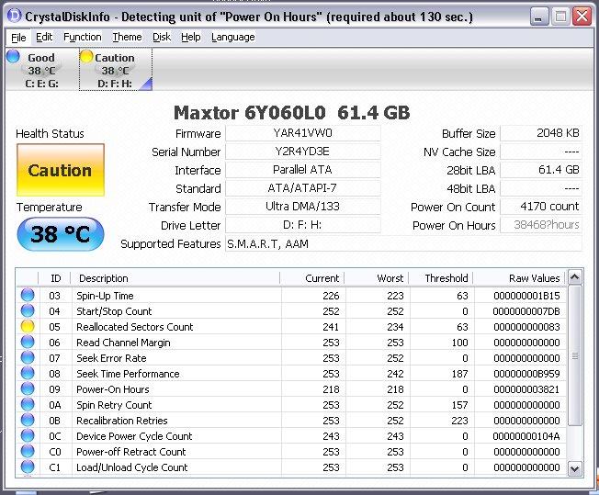599x495 pixels.
Task: Click raw value 00000000B959
Action: [x=526, y=374]
